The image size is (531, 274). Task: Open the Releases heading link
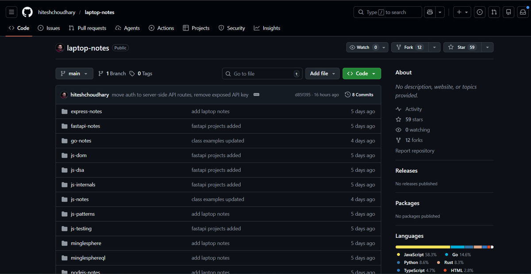point(407,171)
